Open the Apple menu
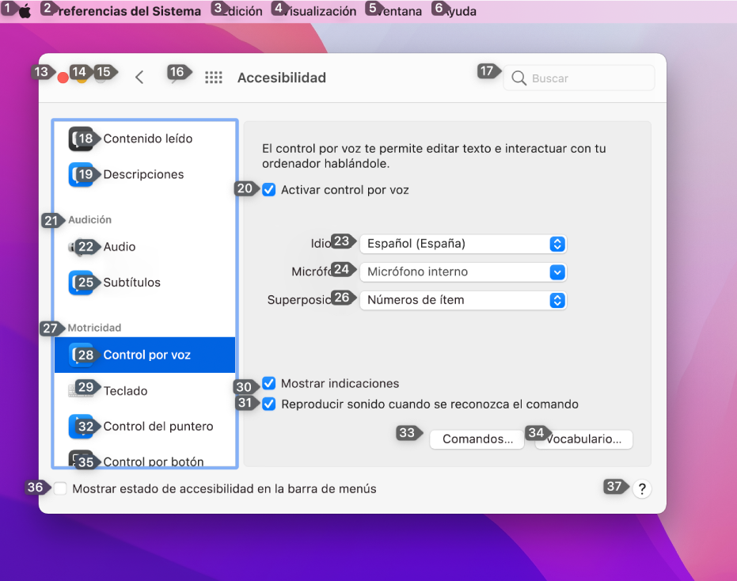This screenshot has width=737, height=581. click(x=25, y=11)
